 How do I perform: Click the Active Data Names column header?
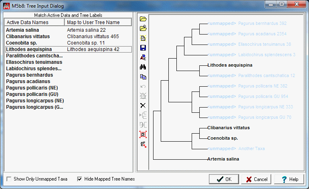coord(35,22)
